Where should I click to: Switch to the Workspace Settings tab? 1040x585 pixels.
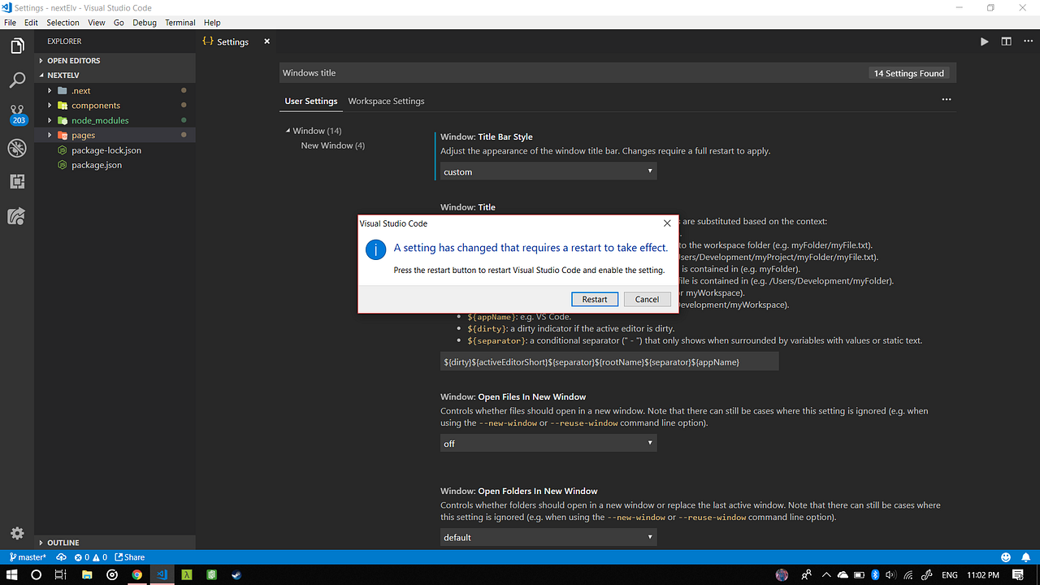coord(386,101)
